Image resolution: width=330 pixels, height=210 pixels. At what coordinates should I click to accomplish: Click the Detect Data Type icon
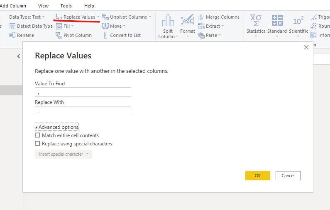pos(12,26)
